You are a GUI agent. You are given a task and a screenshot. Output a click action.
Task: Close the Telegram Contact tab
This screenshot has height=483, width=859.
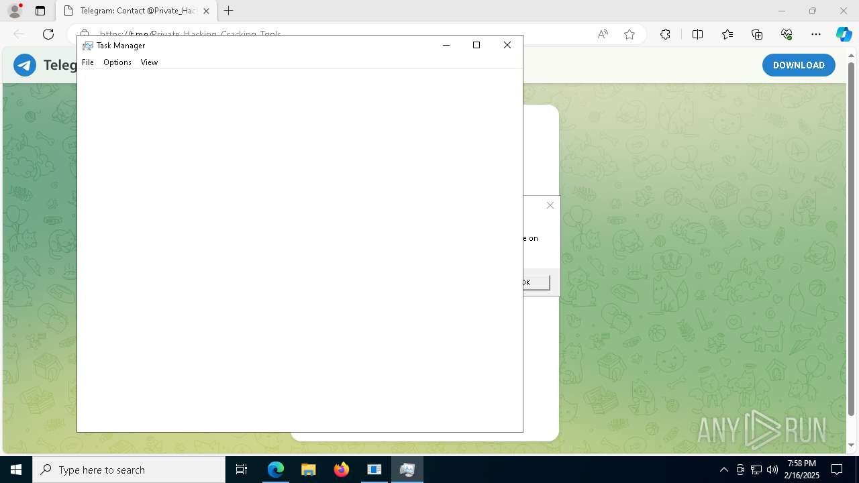click(206, 11)
